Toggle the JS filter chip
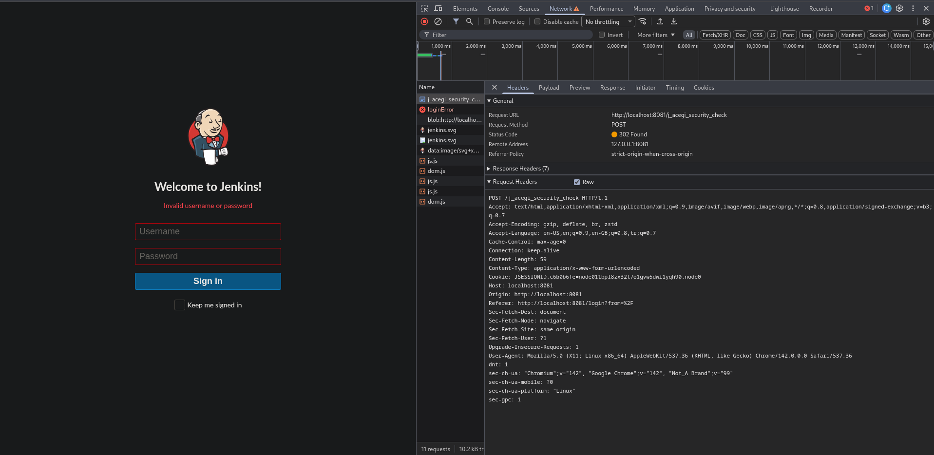Screen dimensions: 934x455 [773, 35]
